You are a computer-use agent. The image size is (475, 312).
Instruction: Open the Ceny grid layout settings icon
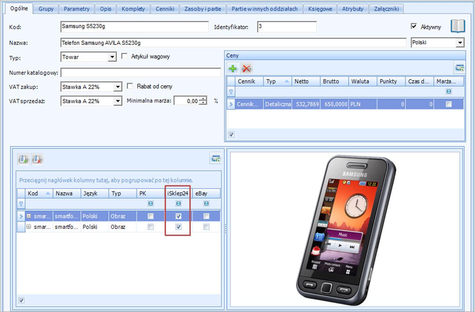click(x=459, y=68)
